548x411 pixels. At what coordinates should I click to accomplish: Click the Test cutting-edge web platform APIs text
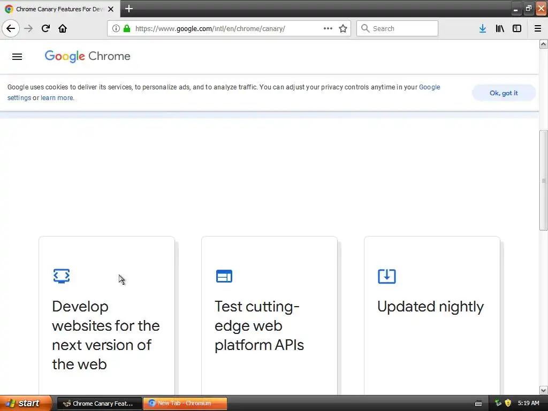click(x=259, y=326)
